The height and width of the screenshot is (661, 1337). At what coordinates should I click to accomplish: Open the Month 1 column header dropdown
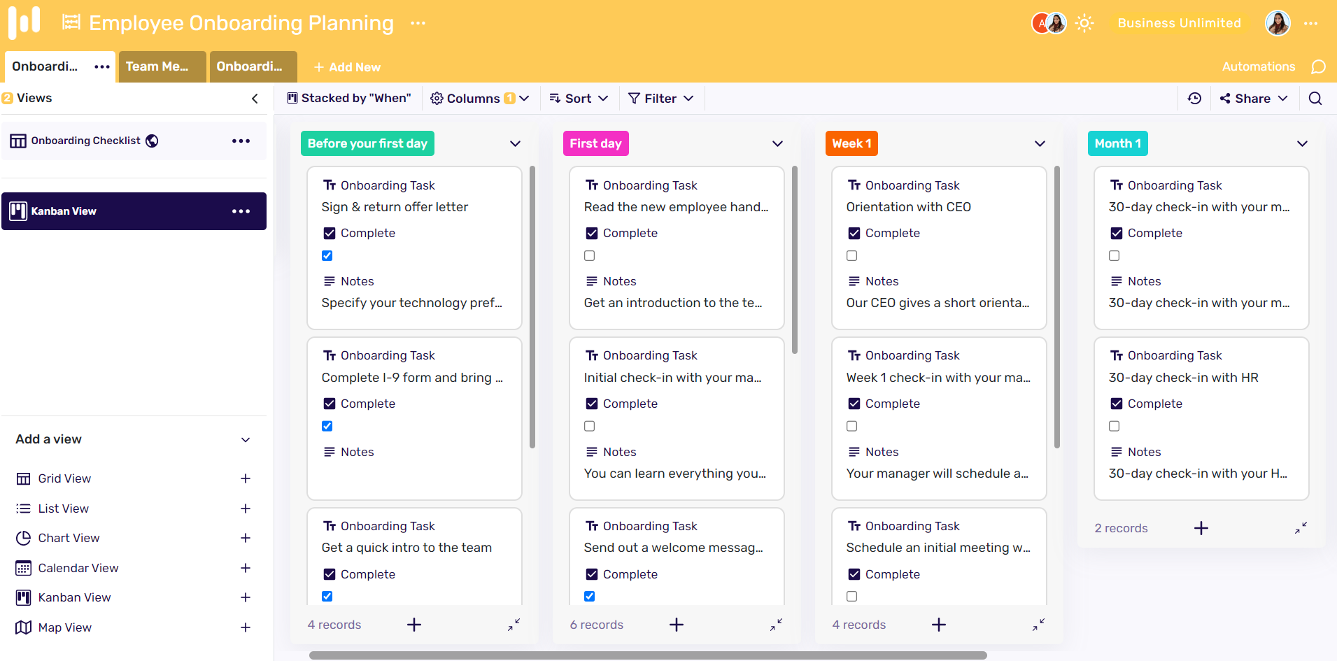point(1303,143)
